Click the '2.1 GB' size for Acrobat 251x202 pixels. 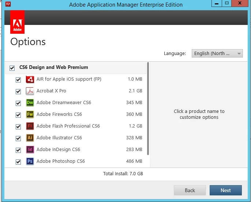click(135, 91)
